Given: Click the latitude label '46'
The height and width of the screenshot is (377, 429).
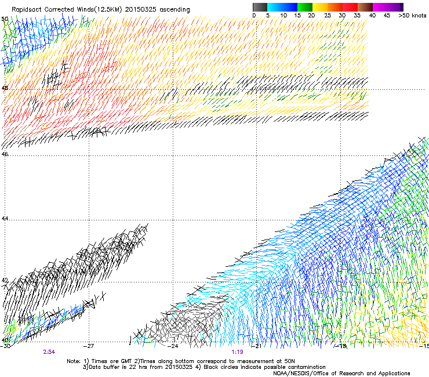Looking at the screenshot, I should point(5,154).
